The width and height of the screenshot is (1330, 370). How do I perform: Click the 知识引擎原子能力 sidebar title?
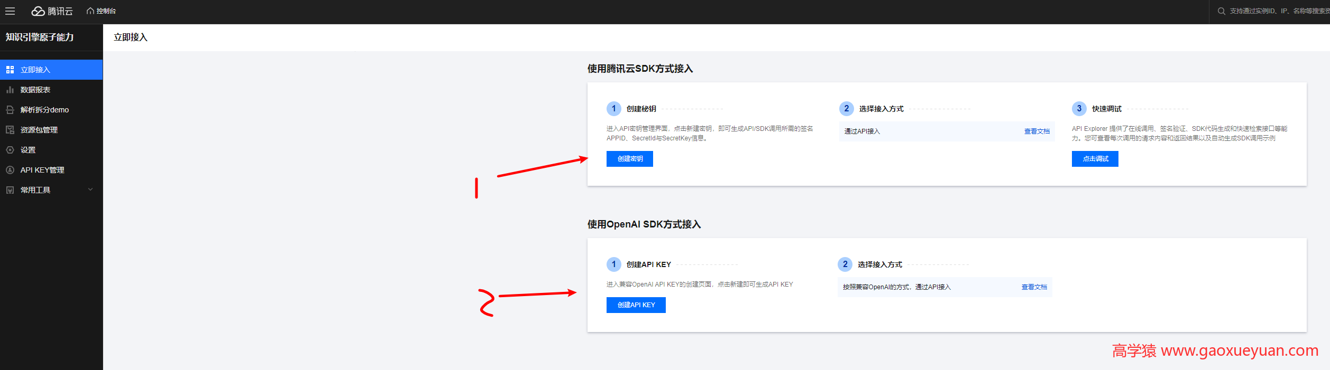coord(40,37)
